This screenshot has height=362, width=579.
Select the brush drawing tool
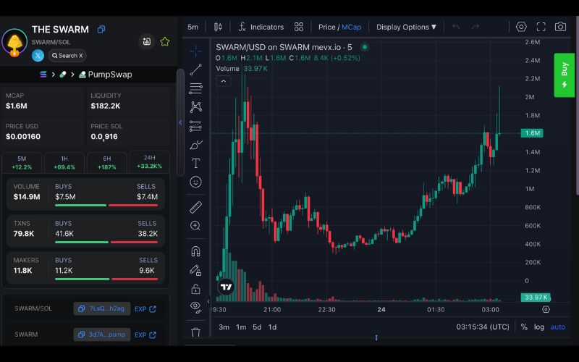coord(195,145)
